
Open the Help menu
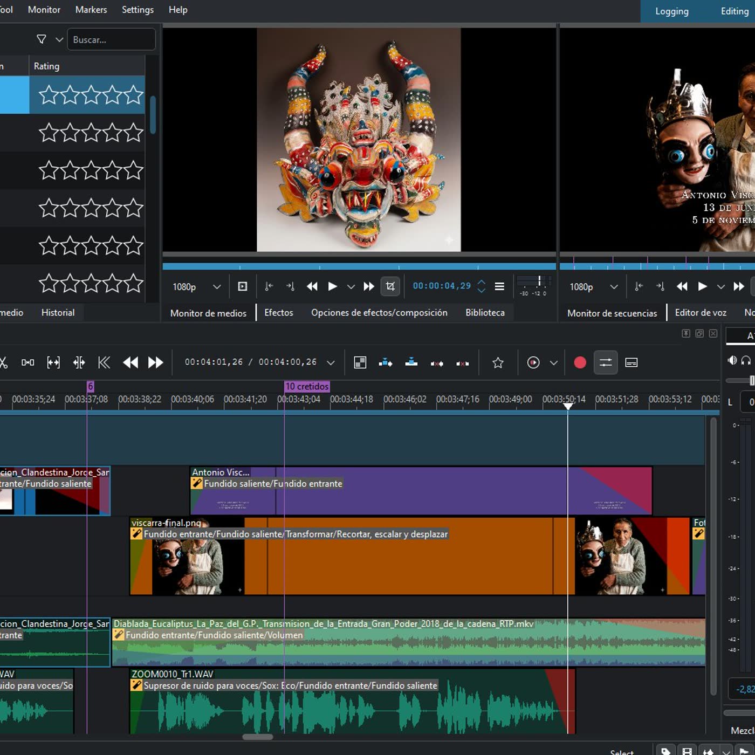(178, 10)
